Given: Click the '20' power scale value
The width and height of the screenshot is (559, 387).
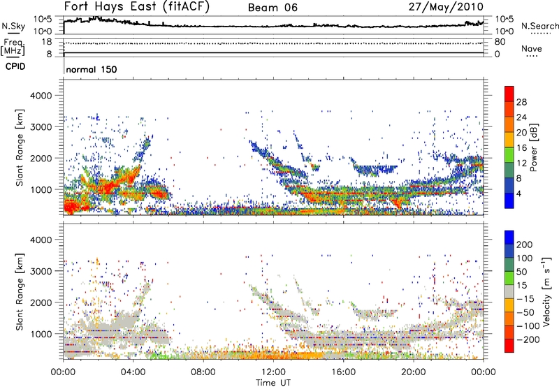Looking at the screenshot, I should [x=521, y=133].
